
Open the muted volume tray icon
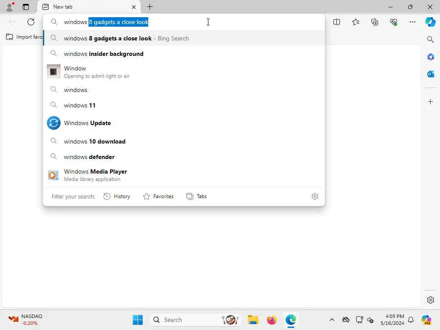(x=370, y=320)
